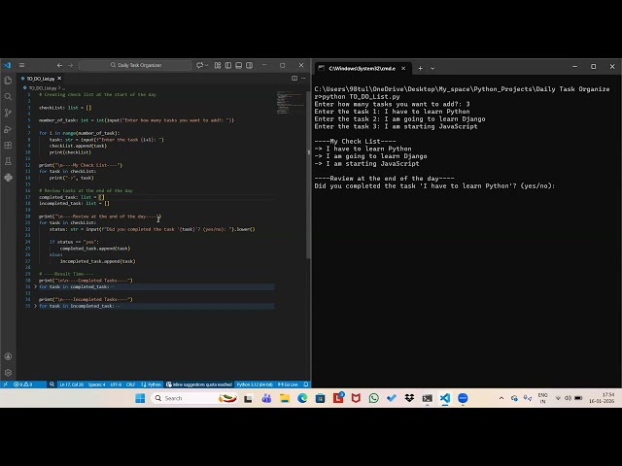Open terminal new tab dropdown arrow
The height and width of the screenshot is (466, 622).
tap(432, 68)
